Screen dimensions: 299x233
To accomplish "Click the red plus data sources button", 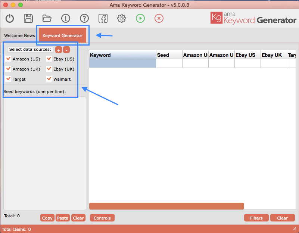I will [x=59, y=50].
